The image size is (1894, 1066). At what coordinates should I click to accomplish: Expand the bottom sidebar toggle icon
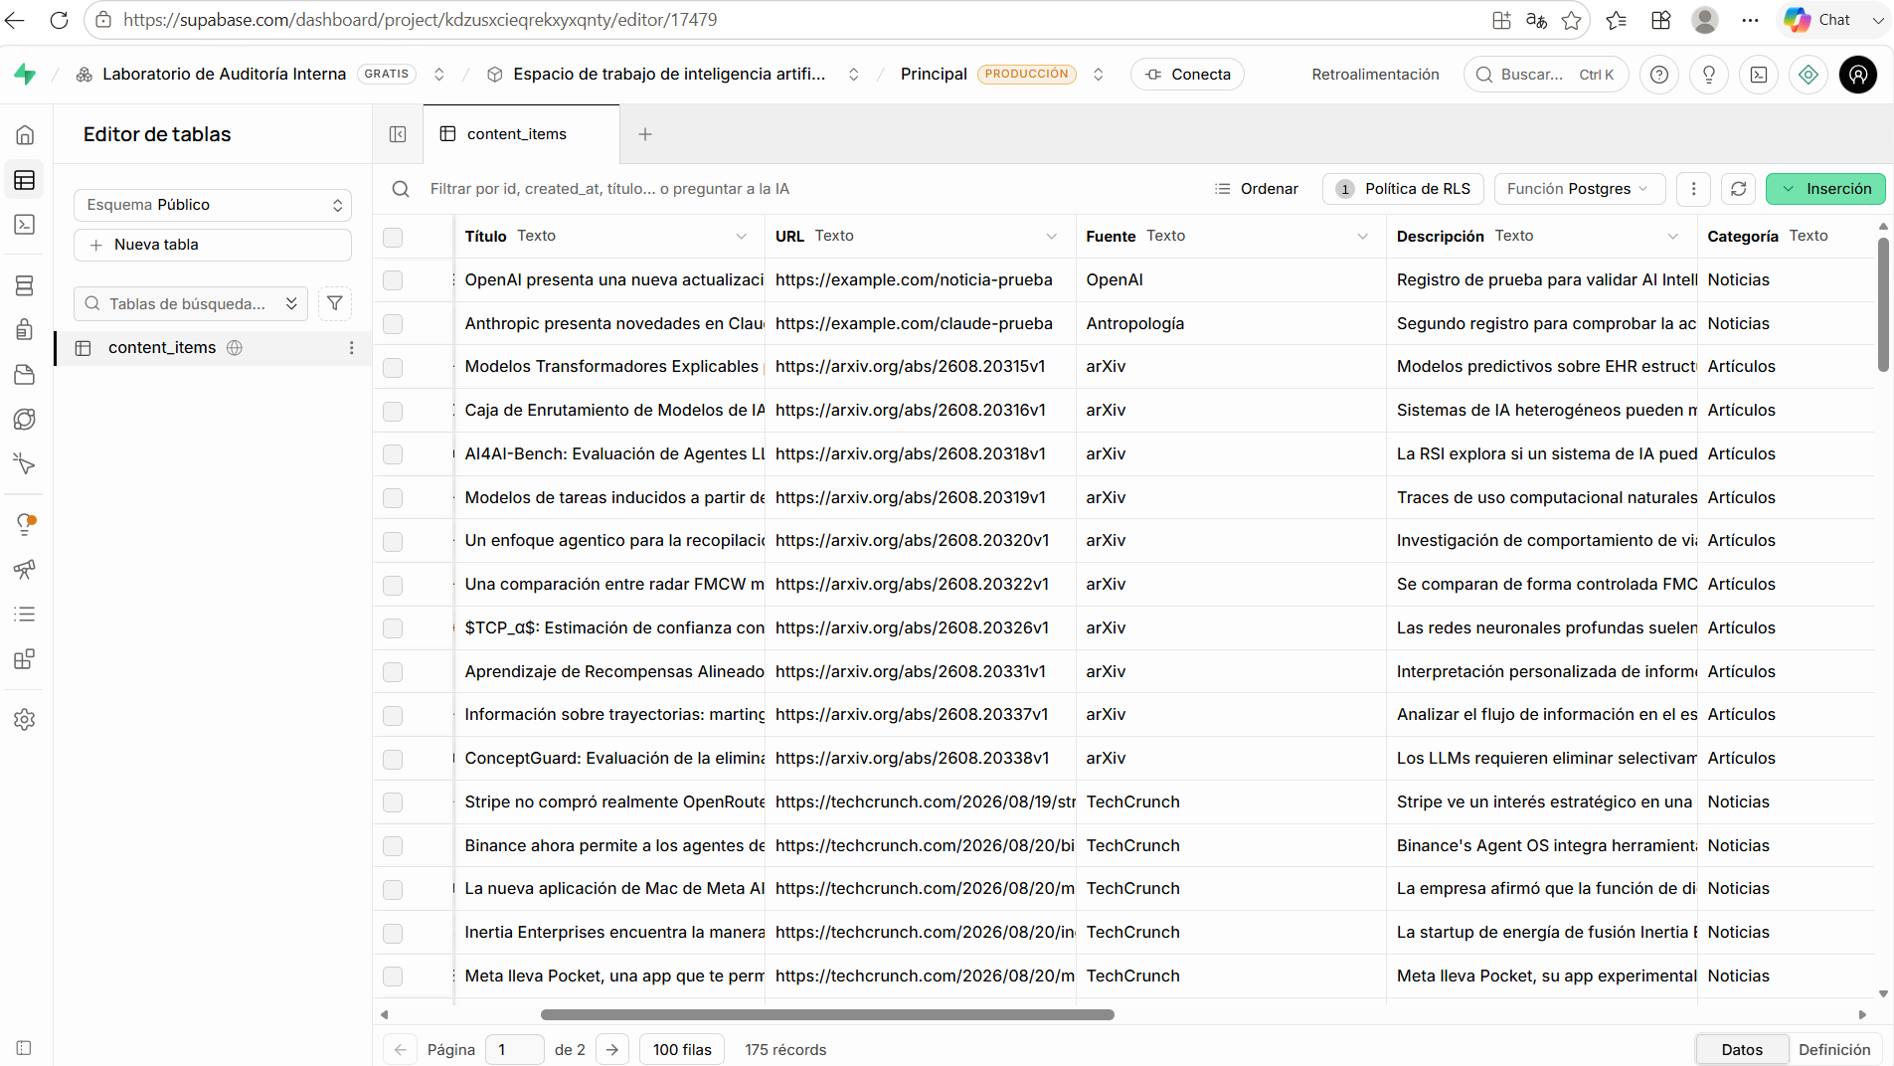point(25,1048)
